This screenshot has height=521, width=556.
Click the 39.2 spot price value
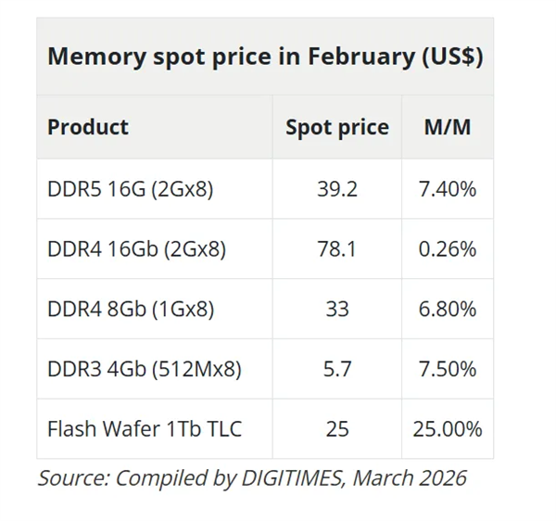(x=336, y=189)
